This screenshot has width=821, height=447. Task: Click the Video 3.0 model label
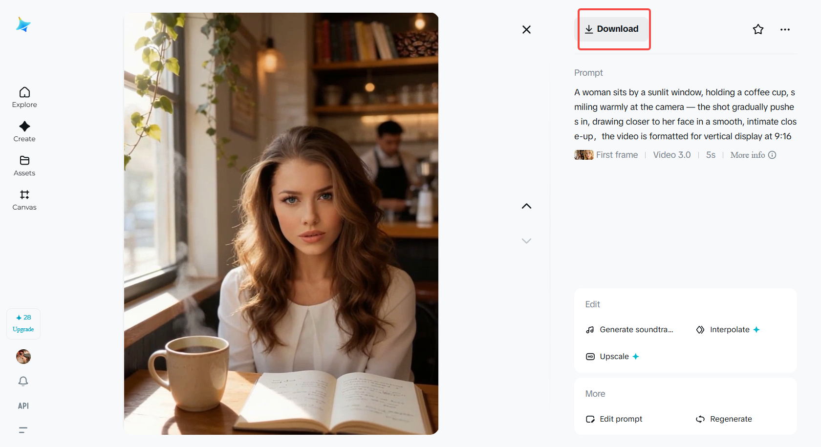click(x=672, y=155)
